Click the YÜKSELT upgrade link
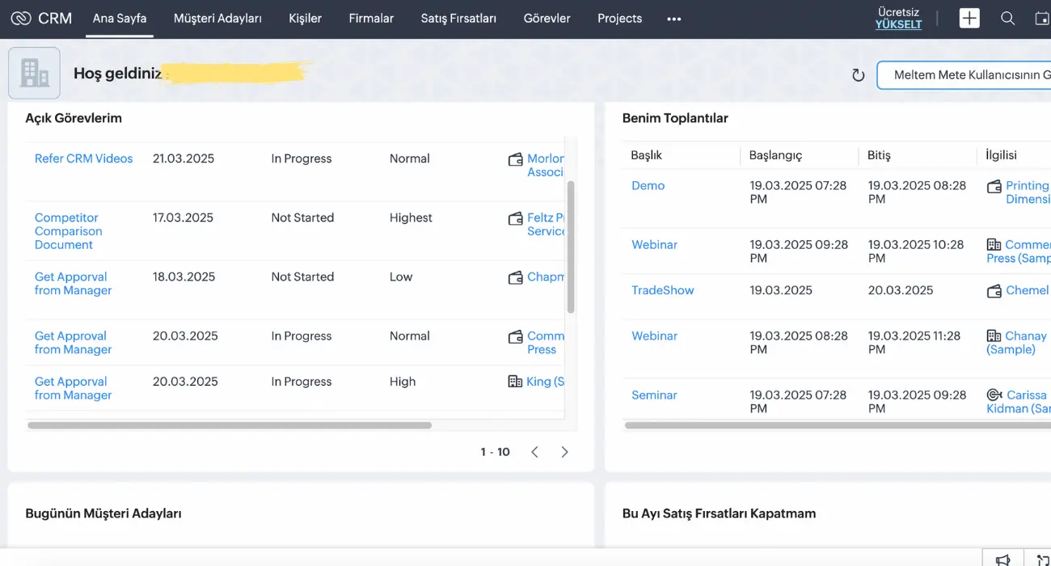Screen dimensions: 1051x566 pos(898,24)
